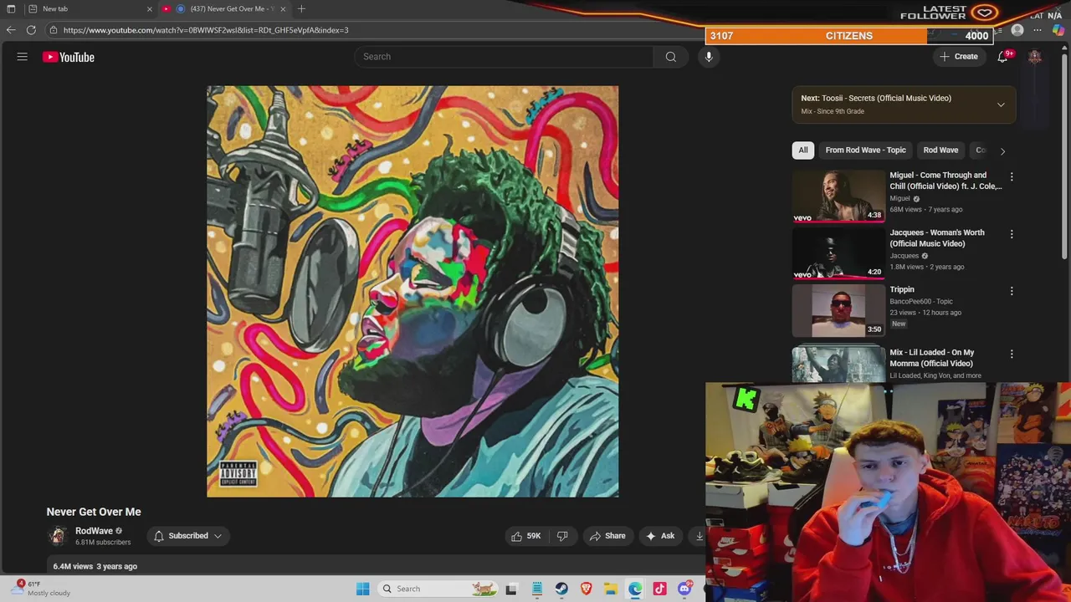
Task: Share the video via Share button
Action: tap(607, 536)
